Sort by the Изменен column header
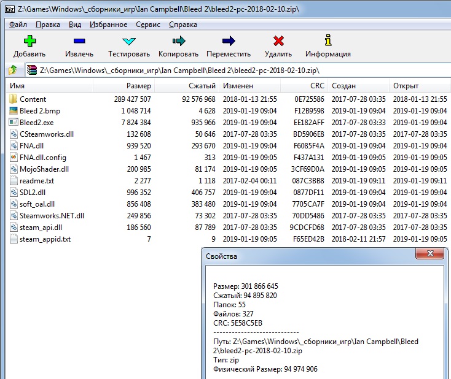The width and height of the screenshot is (451, 379). click(x=250, y=86)
